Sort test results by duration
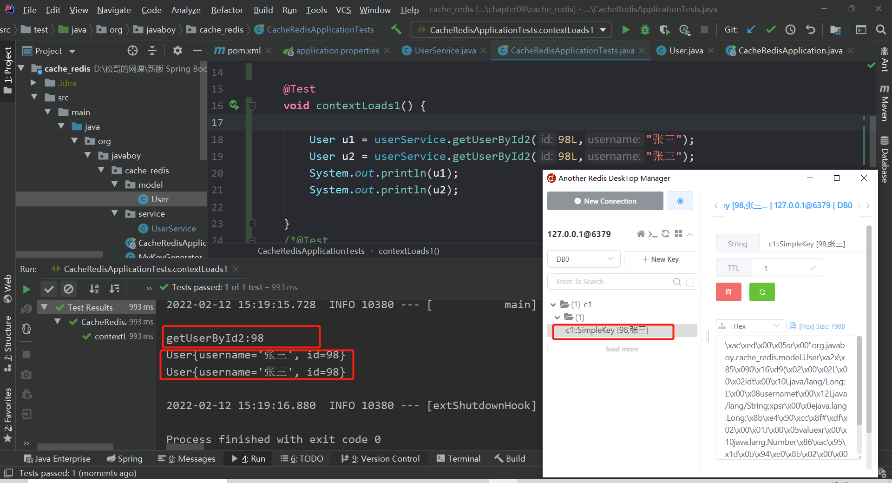This screenshot has width=892, height=483. click(114, 289)
